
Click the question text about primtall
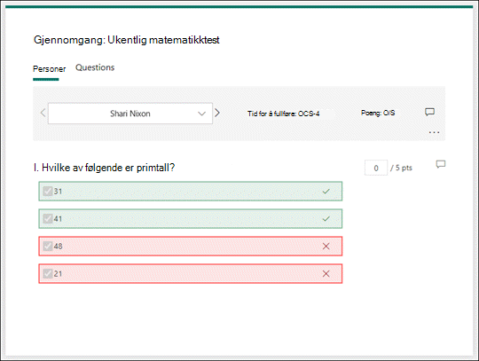pyautogui.click(x=104, y=168)
